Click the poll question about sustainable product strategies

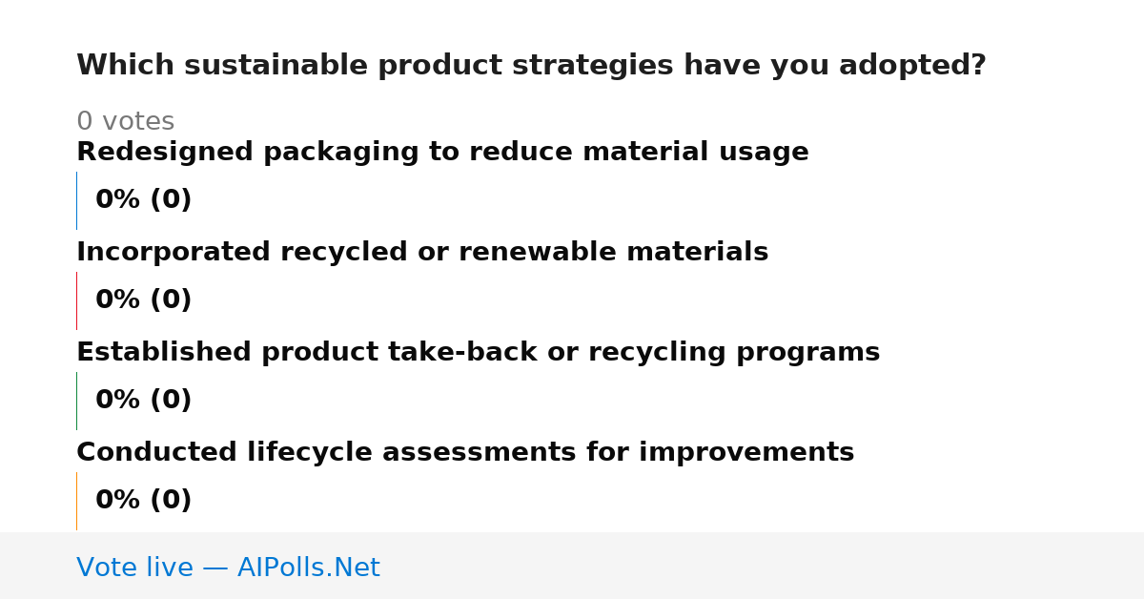(531, 66)
